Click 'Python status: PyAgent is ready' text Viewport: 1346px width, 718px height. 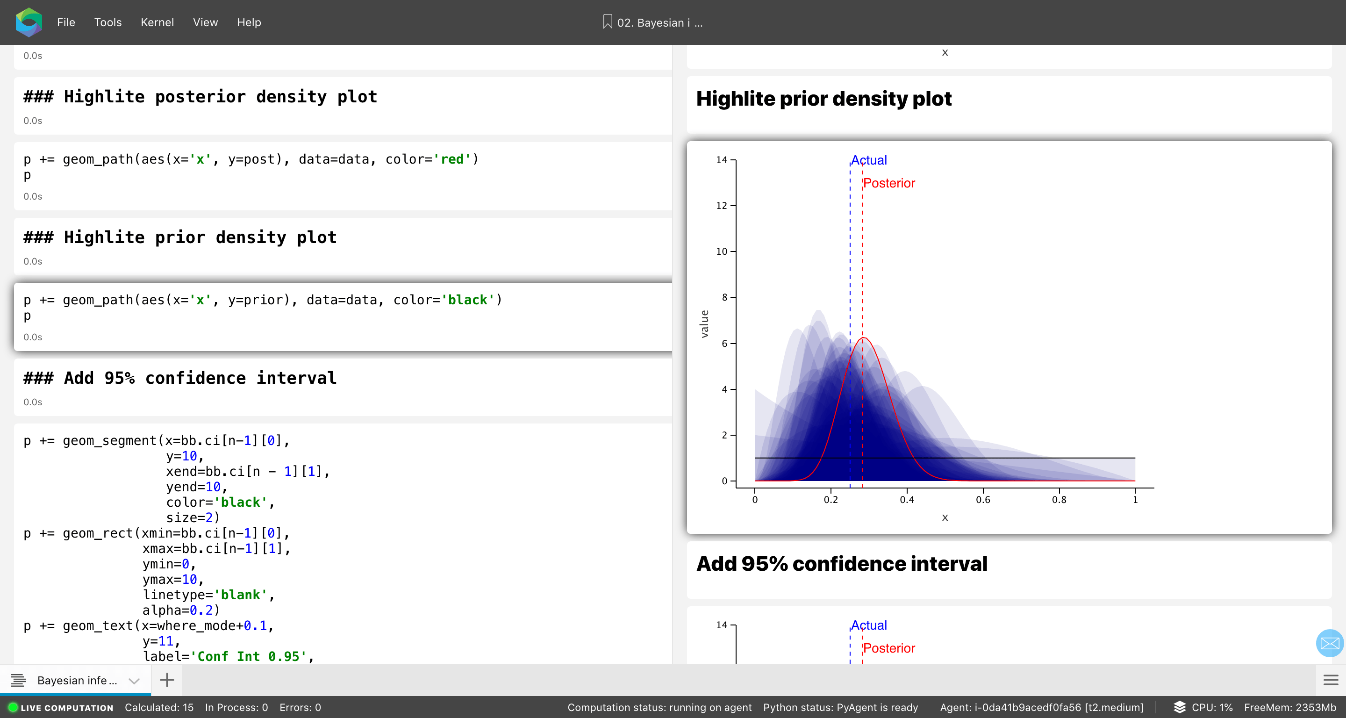(840, 708)
